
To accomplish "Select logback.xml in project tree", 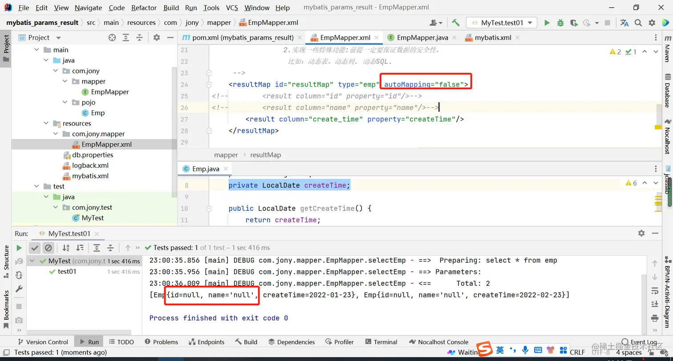I will (90, 165).
